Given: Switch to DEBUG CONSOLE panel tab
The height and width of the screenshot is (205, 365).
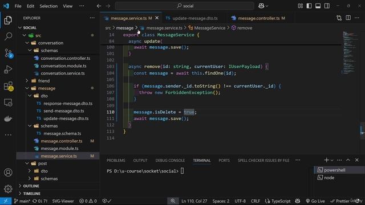Looking at the screenshot, I should [x=170, y=161].
